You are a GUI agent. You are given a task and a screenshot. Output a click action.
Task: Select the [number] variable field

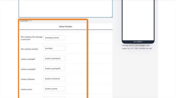54,48
